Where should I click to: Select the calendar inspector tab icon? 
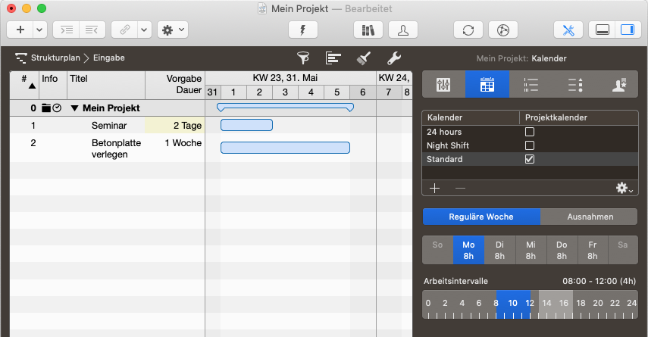coord(487,85)
